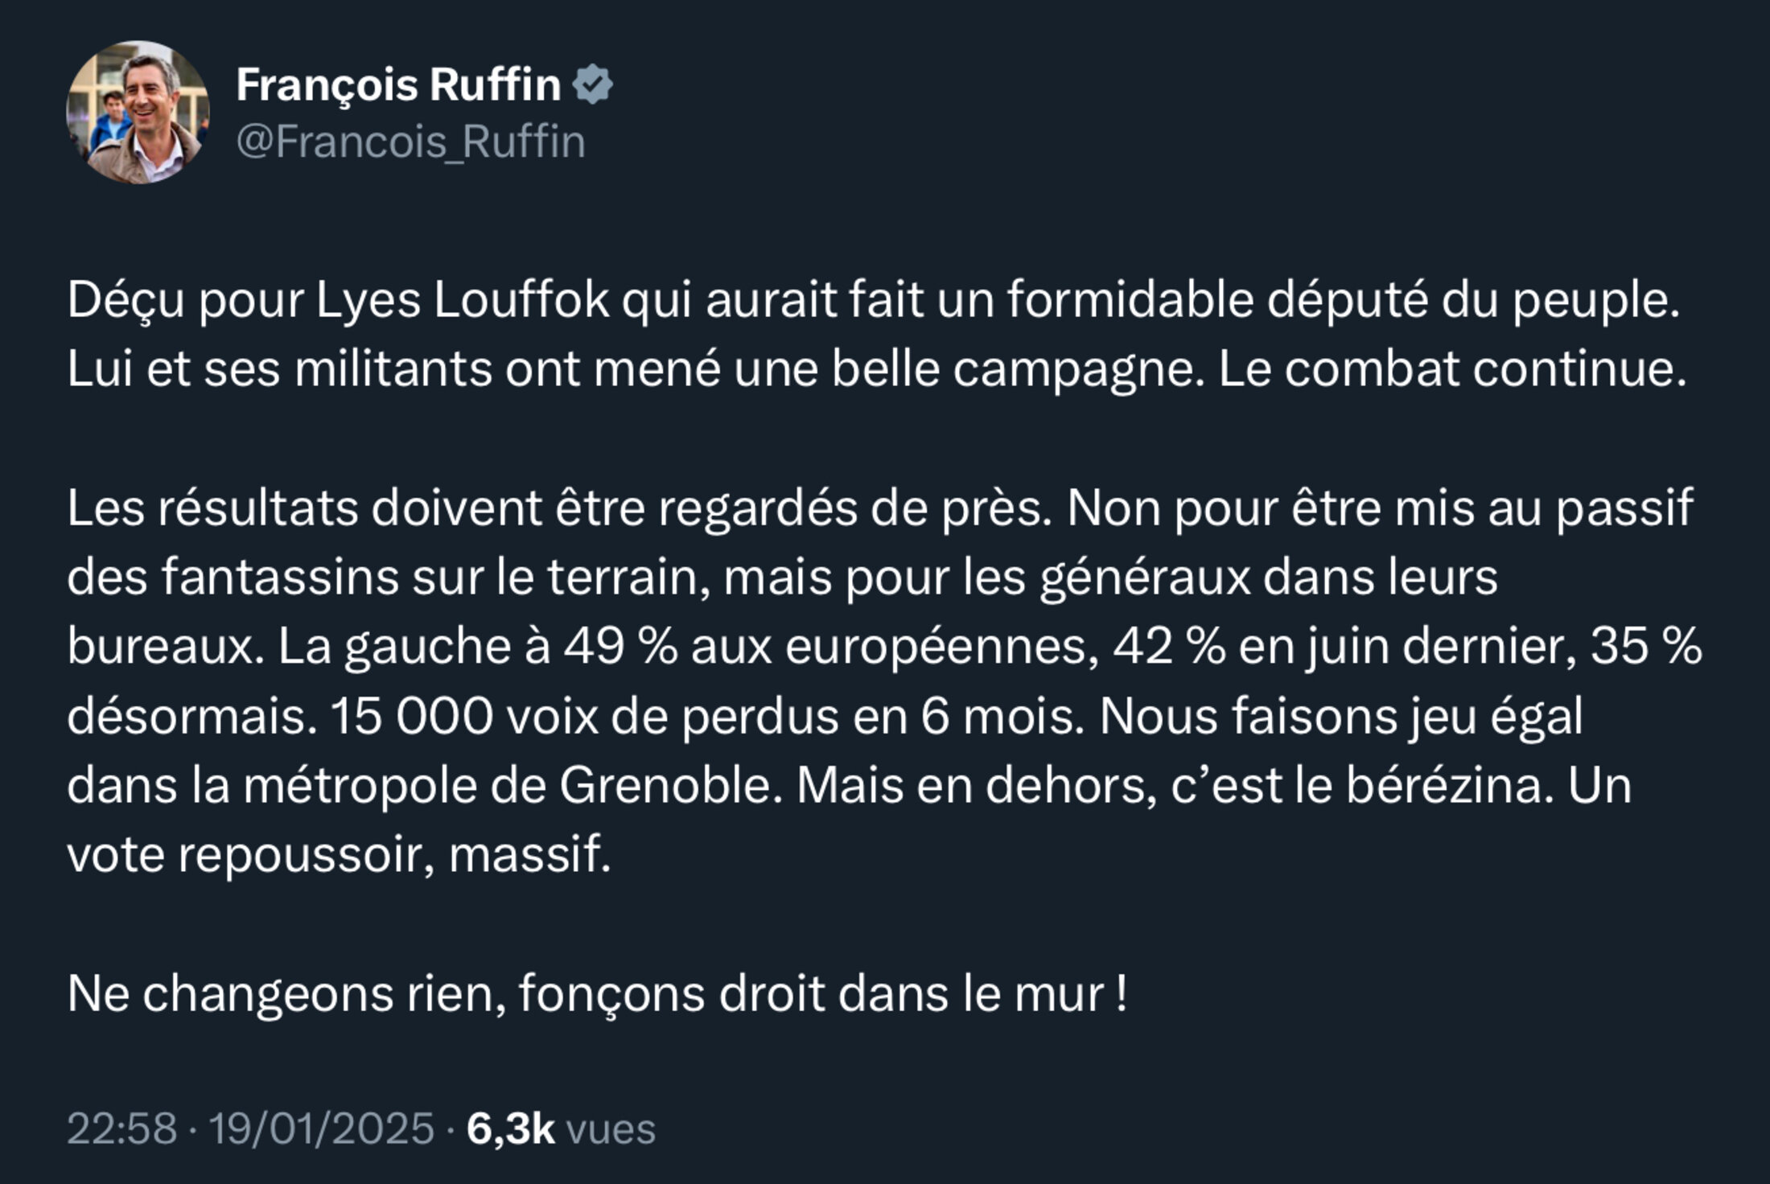1770x1184 pixels.
Task: Click the "vues" label
Action: 611,1128
